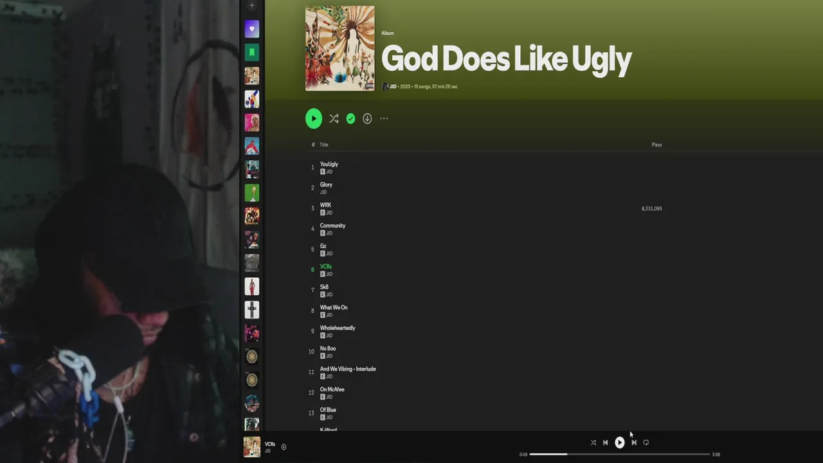Open now-playing cover thumbnail in bottom bar
Viewport: 823px width, 463px height.
(x=252, y=447)
